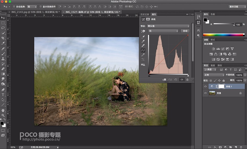The width and height of the screenshot is (247, 149).
Task: Open auto-select 组 dropdown
Action: [32, 7]
